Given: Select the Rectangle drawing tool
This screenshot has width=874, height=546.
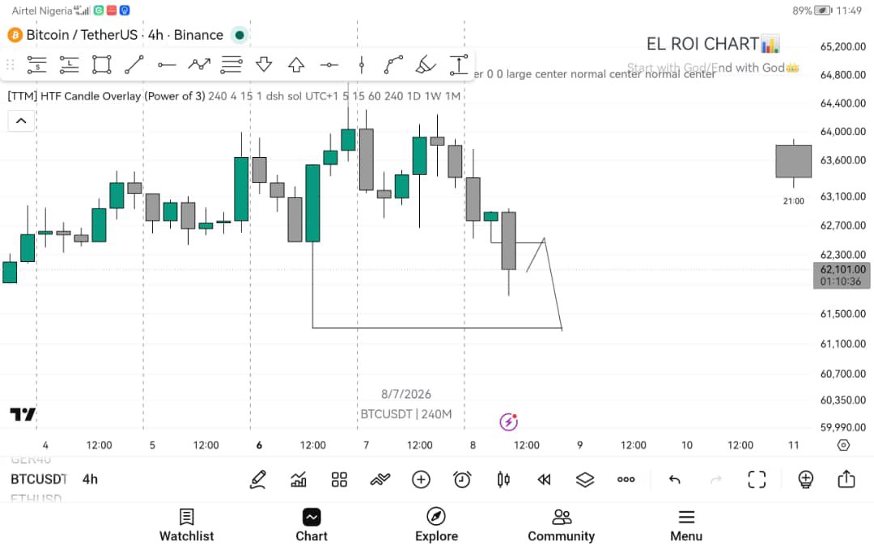Looking at the screenshot, I should [x=101, y=65].
